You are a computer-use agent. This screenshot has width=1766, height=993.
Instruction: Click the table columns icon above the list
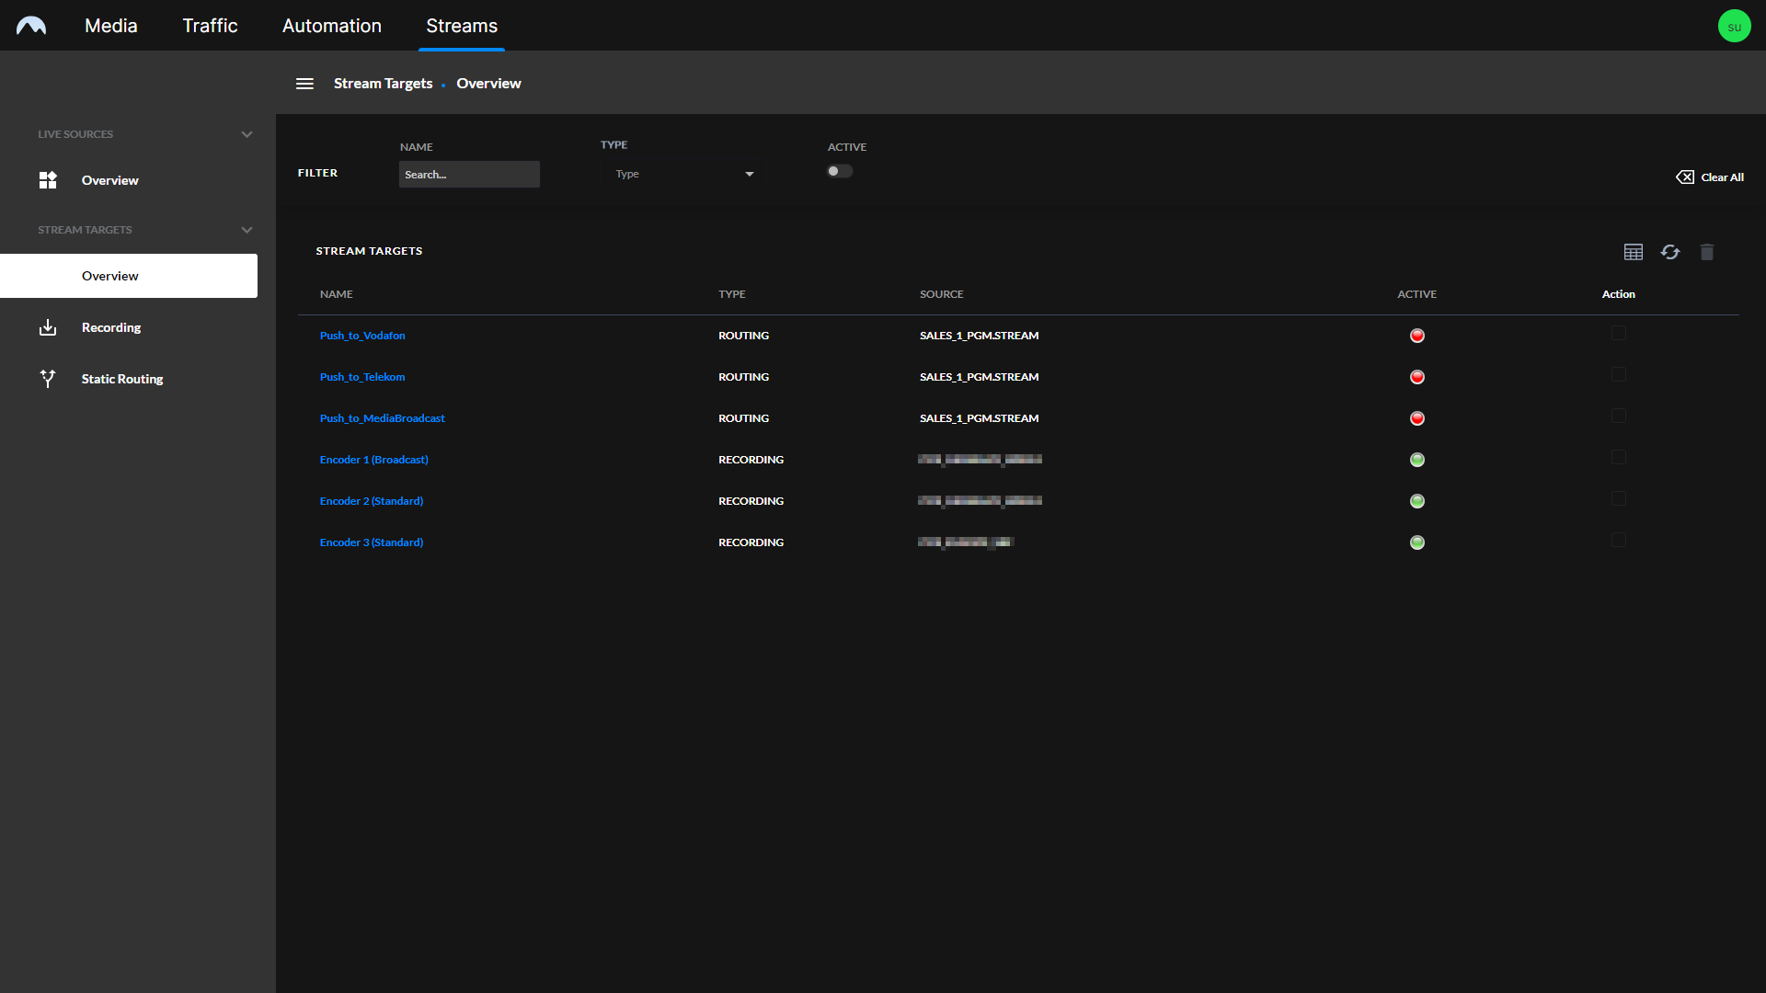(x=1633, y=251)
